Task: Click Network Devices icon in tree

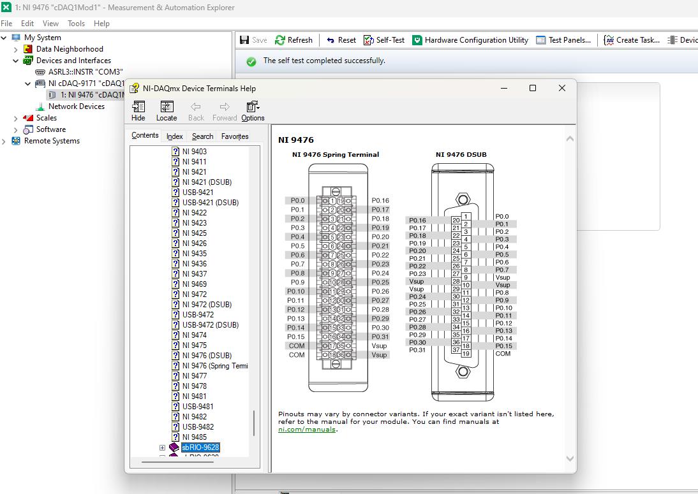Action: 40,106
